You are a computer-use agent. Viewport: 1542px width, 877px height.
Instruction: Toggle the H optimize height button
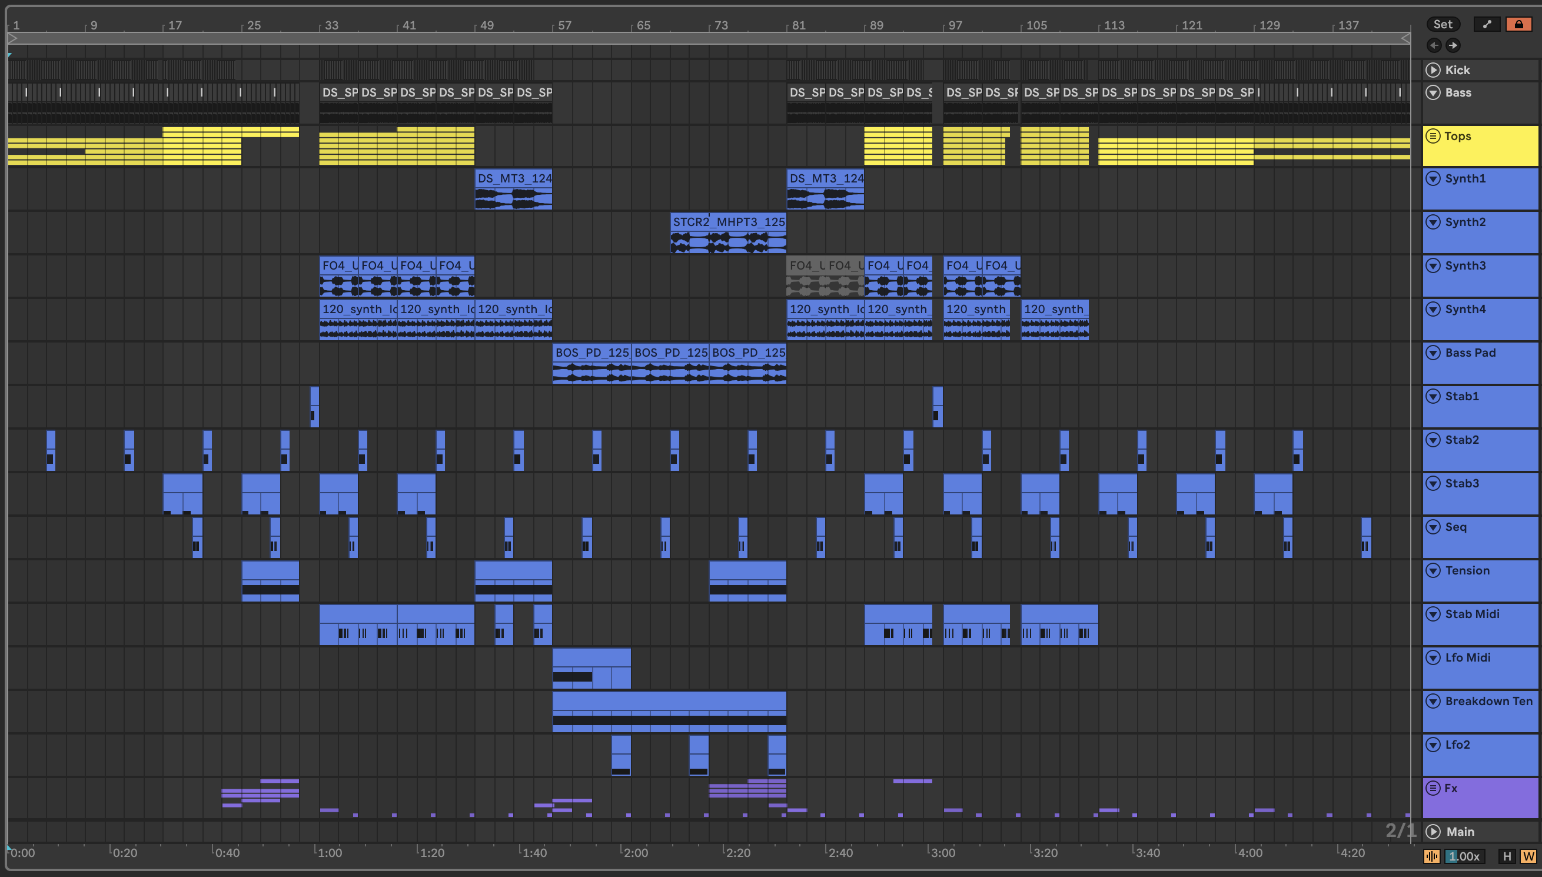click(x=1507, y=856)
